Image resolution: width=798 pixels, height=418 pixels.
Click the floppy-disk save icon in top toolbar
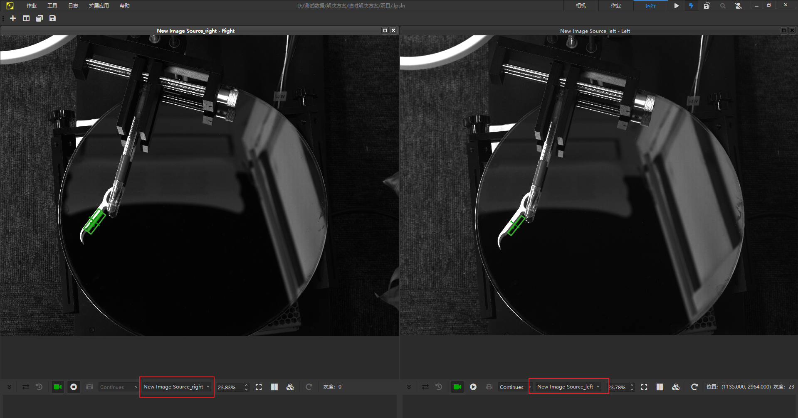pyautogui.click(x=52, y=18)
